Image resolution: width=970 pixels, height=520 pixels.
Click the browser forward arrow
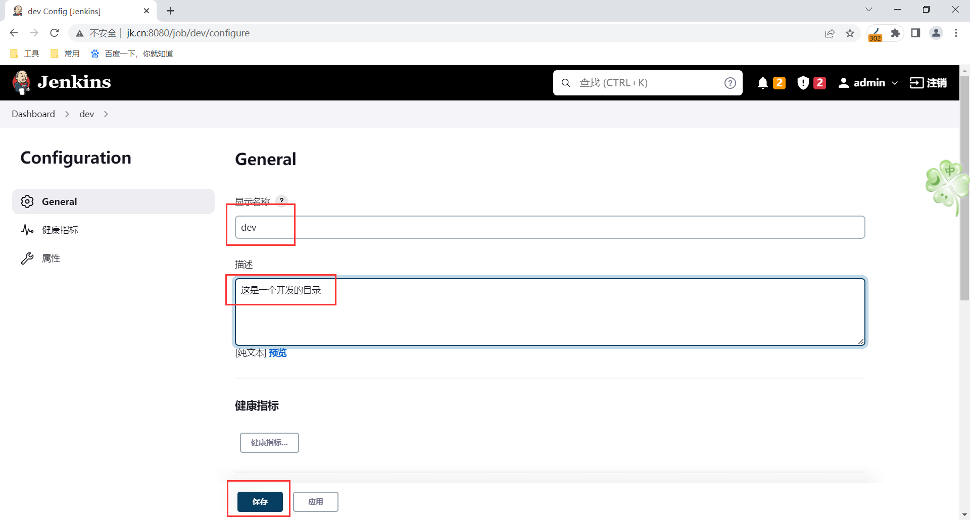[34, 33]
